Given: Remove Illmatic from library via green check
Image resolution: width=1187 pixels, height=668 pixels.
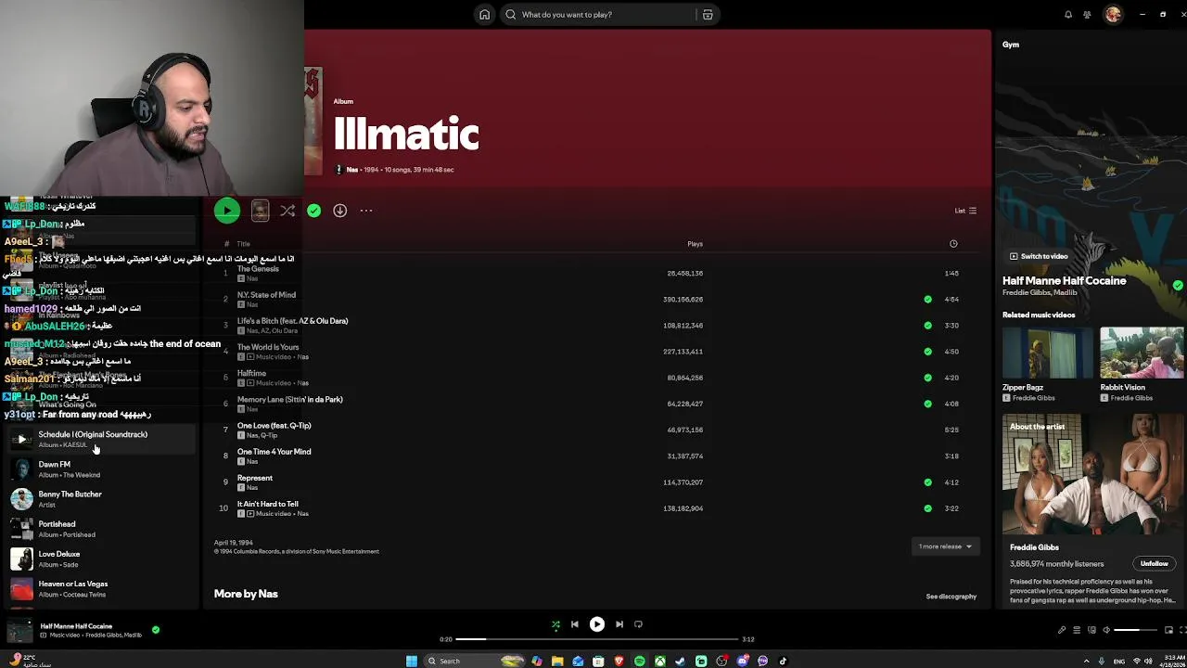Looking at the screenshot, I should coord(314,211).
